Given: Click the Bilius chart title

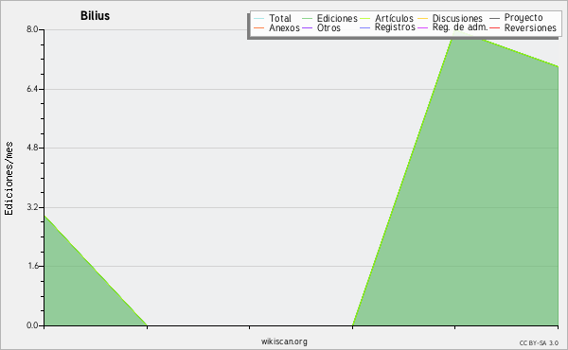Looking at the screenshot, I should point(95,16).
